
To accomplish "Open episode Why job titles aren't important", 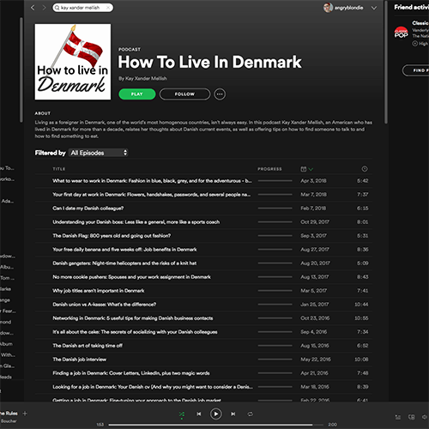I will (99, 291).
